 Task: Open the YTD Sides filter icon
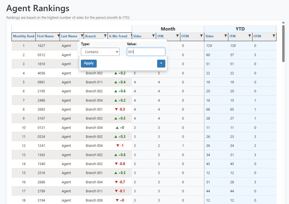[x=226, y=36]
